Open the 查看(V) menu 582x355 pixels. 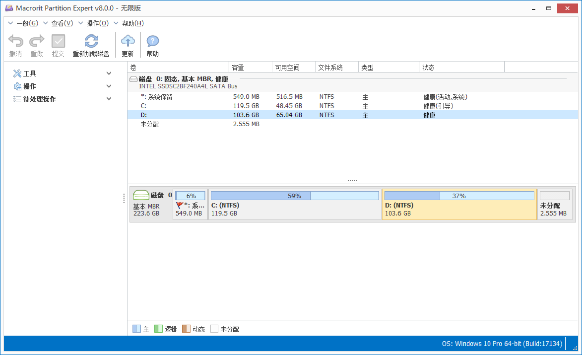click(x=62, y=23)
